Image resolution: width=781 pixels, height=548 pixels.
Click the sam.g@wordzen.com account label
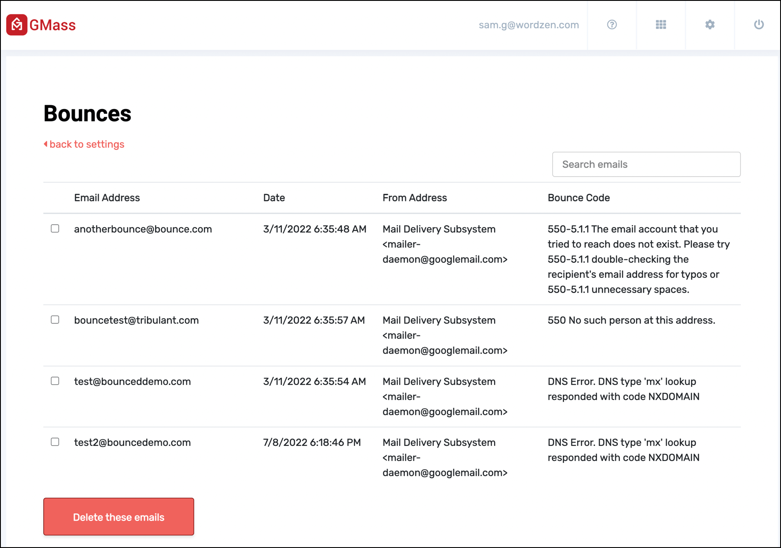pyautogui.click(x=529, y=25)
